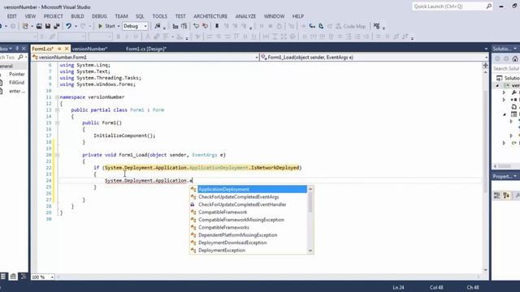Close the Form1.cs tab

(x=67, y=49)
